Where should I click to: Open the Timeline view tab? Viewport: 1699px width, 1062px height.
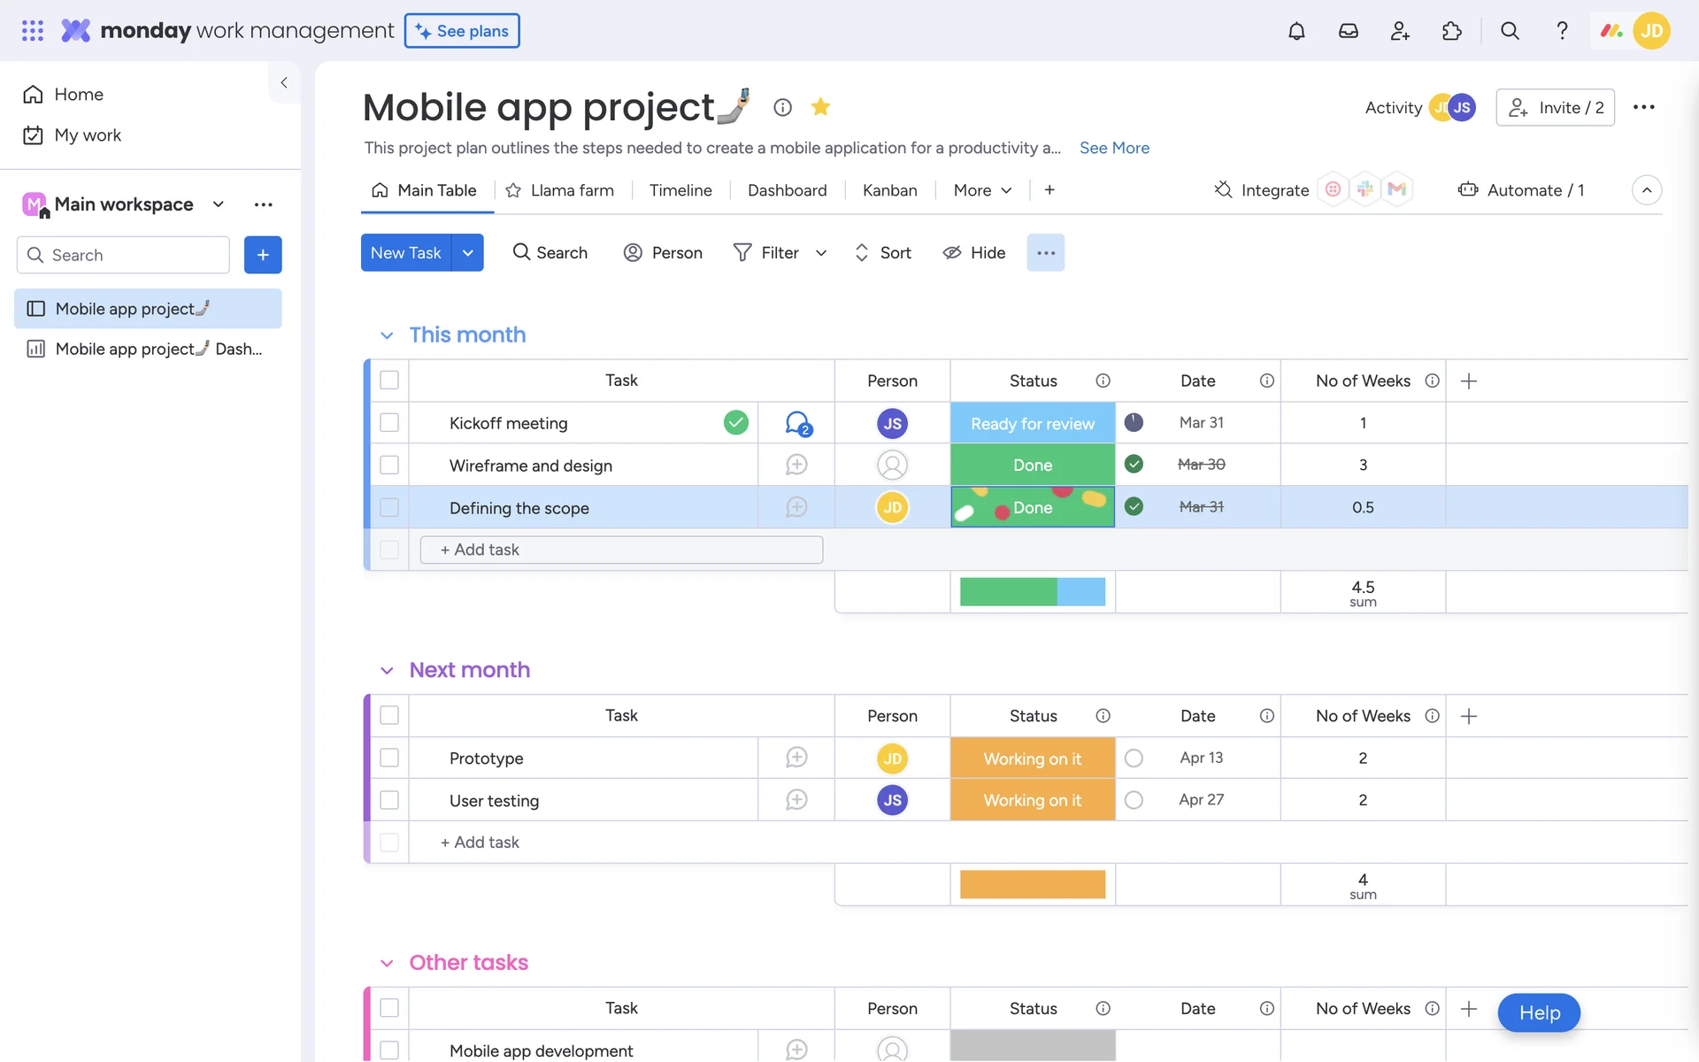click(x=680, y=190)
